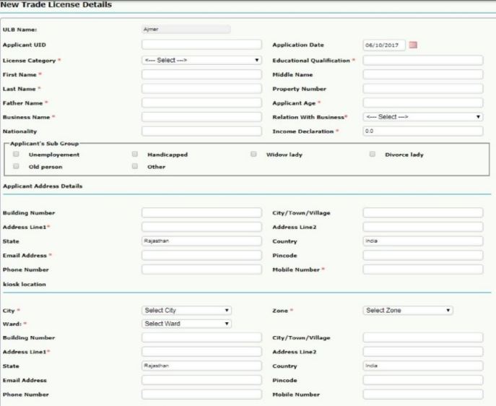Tick the Handicapped checkbox
This screenshot has width=496, height=406.
tap(135, 155)
